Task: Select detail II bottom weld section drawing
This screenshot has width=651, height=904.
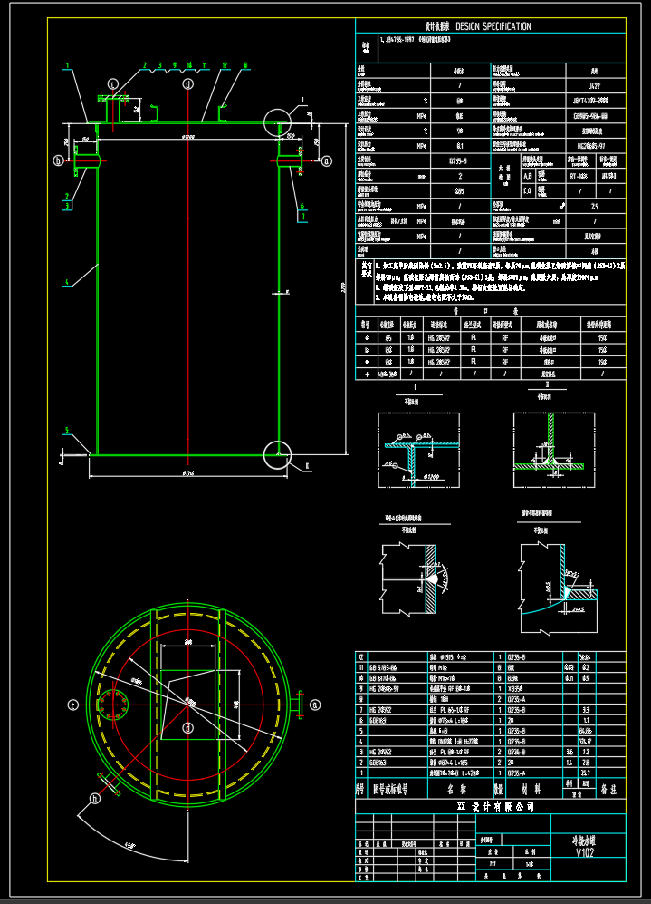Action: (549, 444)
